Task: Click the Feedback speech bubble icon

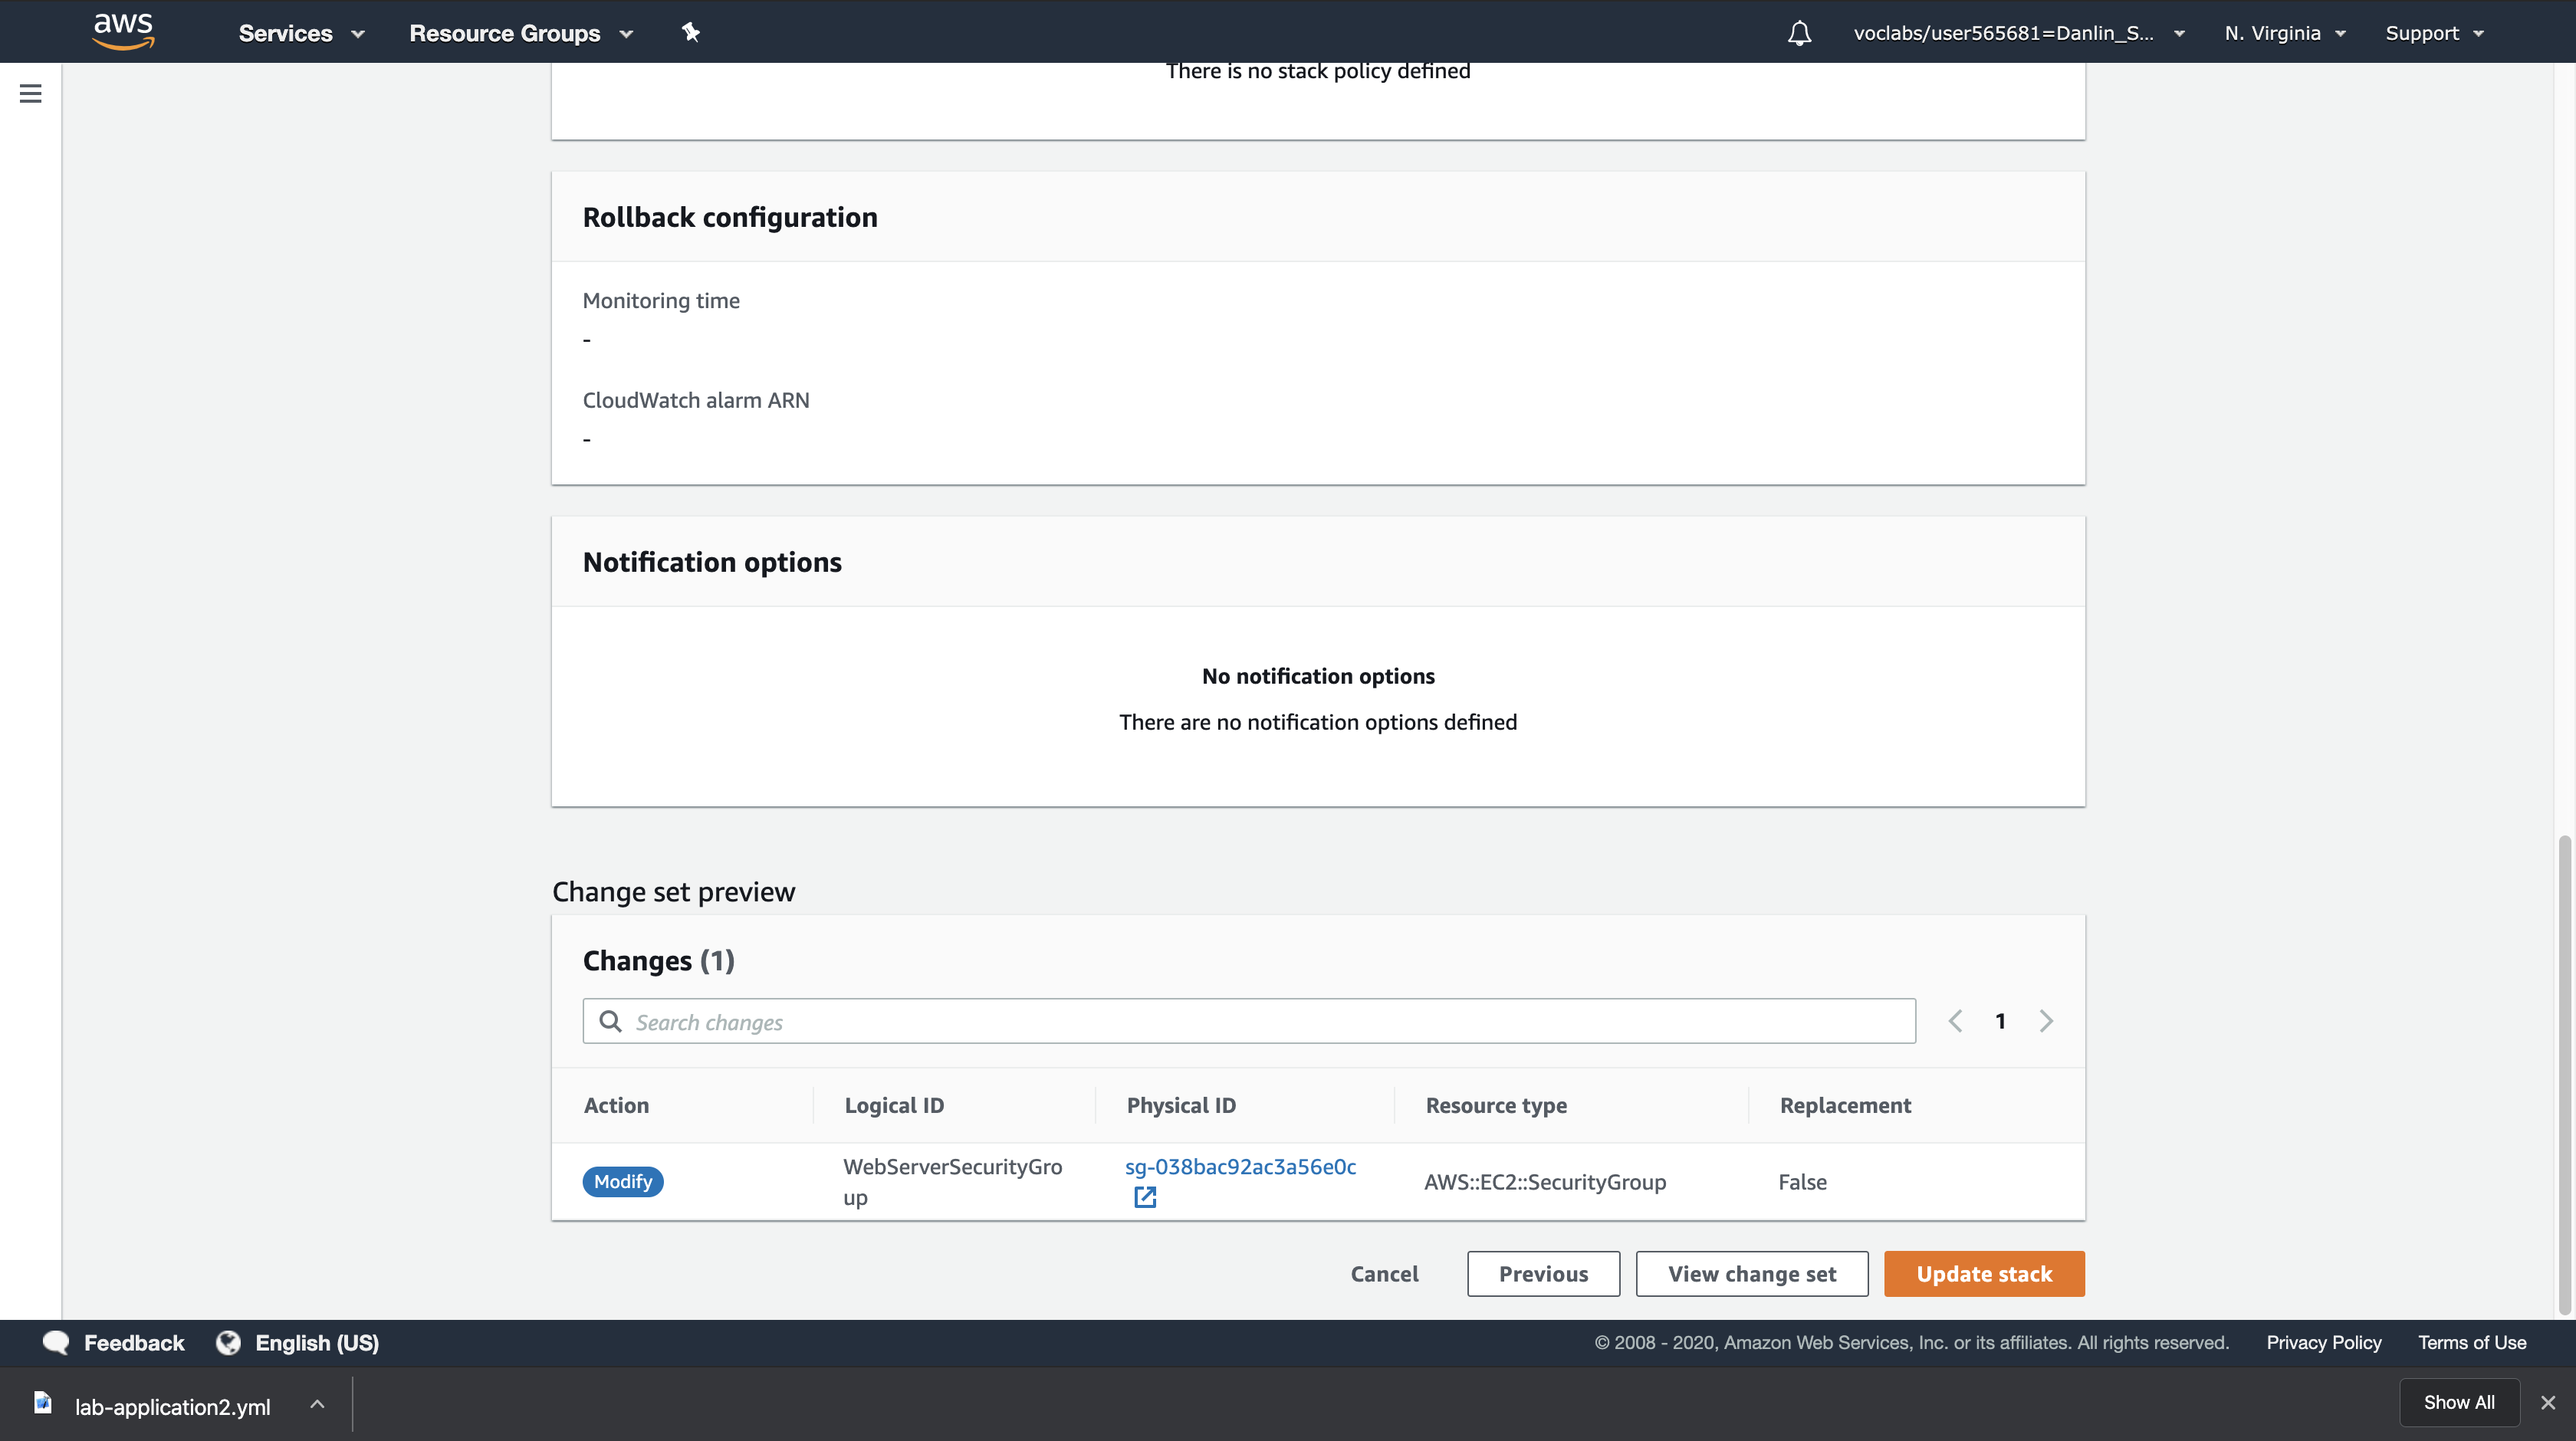Action: 56,1343
